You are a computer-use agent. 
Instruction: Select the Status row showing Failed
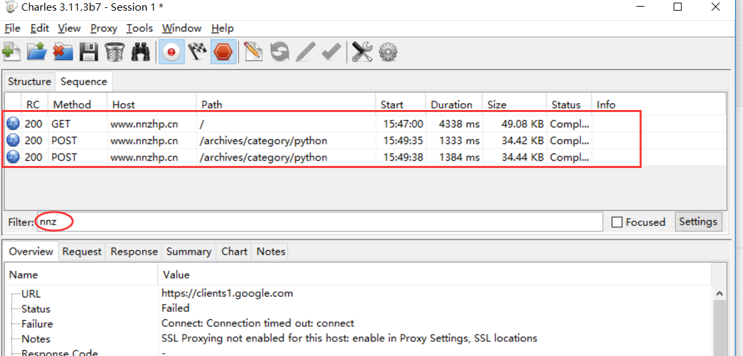coord(358,309)
